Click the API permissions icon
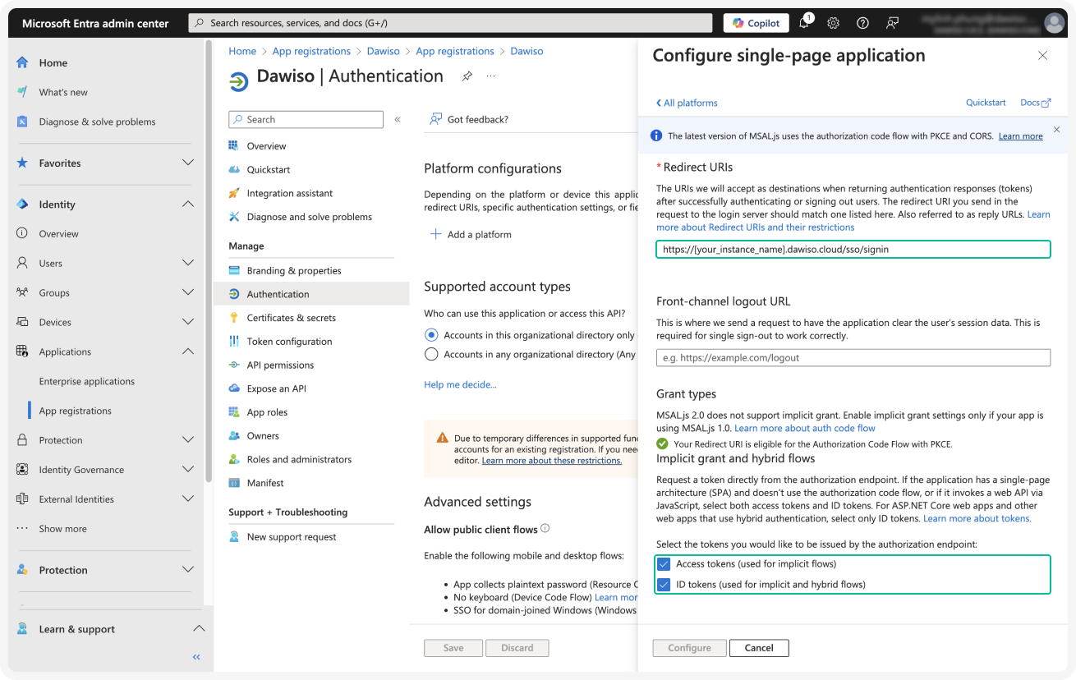The image size is (1076, 680). point(234,365)
